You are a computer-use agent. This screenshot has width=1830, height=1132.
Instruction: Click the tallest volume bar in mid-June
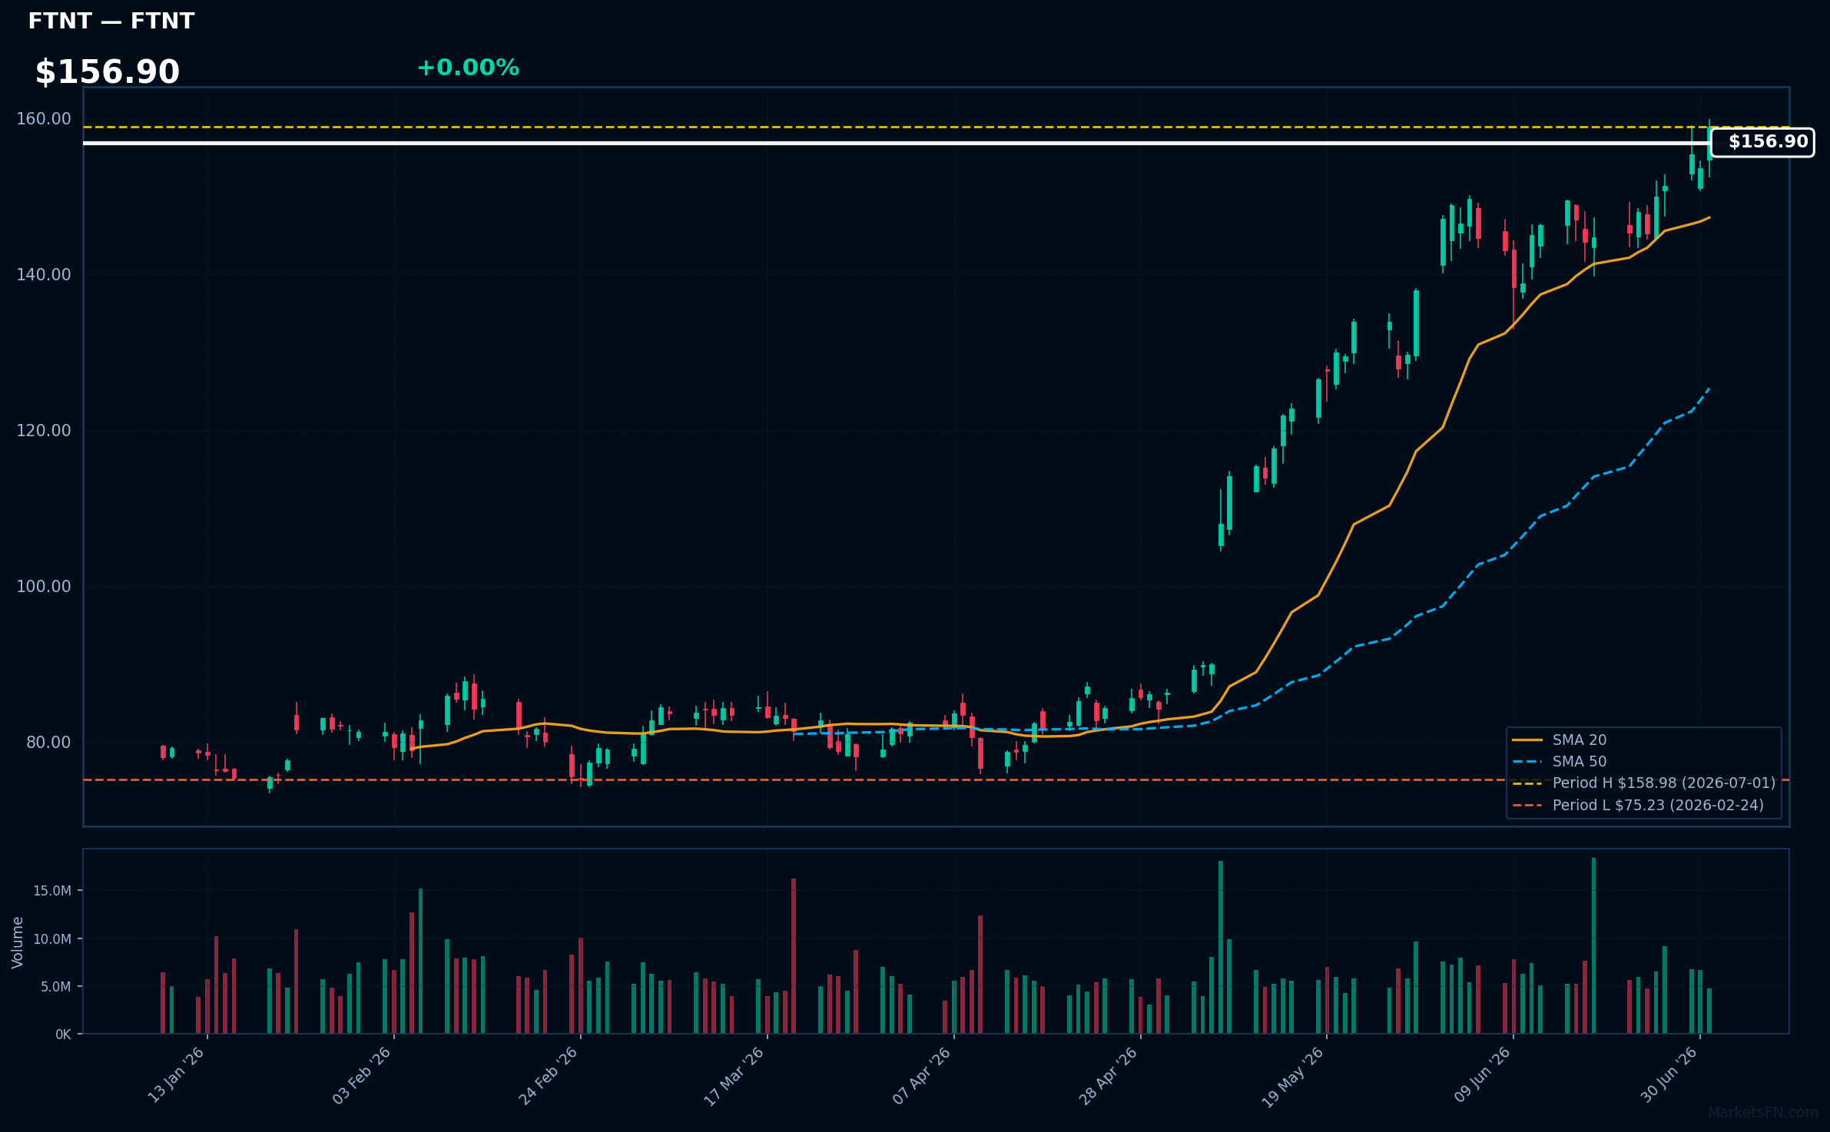[x=1594, y=945]
